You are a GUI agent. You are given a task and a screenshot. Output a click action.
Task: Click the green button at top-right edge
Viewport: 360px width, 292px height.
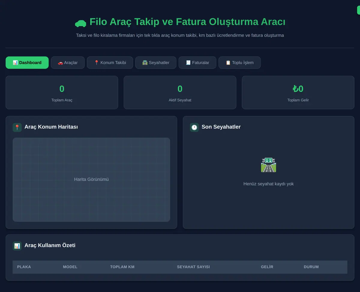358,10
